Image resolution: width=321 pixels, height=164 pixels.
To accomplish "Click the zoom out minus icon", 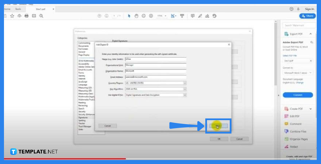I will click(x=144, y=16).
